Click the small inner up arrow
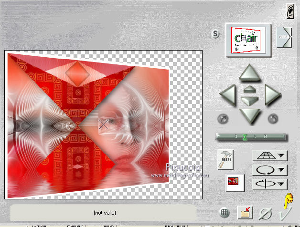The image size is (300, 227). click(x=250, y=90)
